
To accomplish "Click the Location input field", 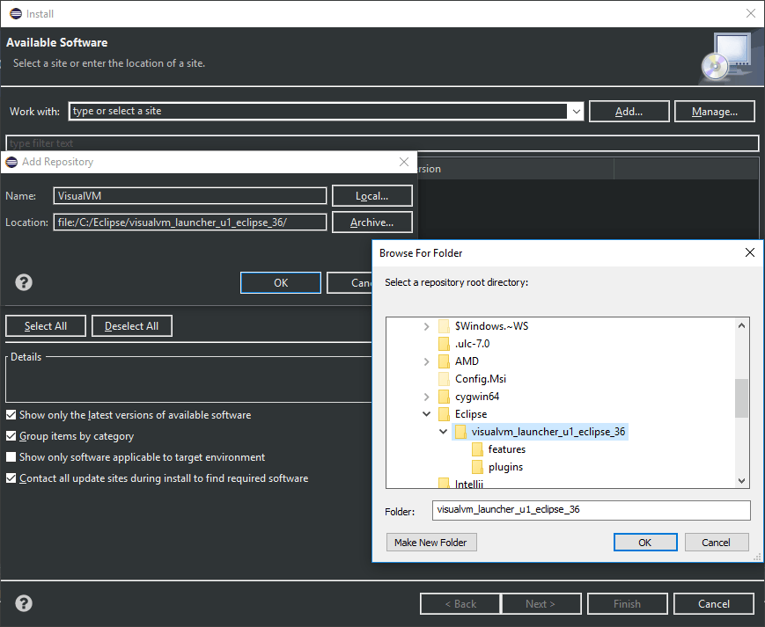I will (x=189, y=222).
